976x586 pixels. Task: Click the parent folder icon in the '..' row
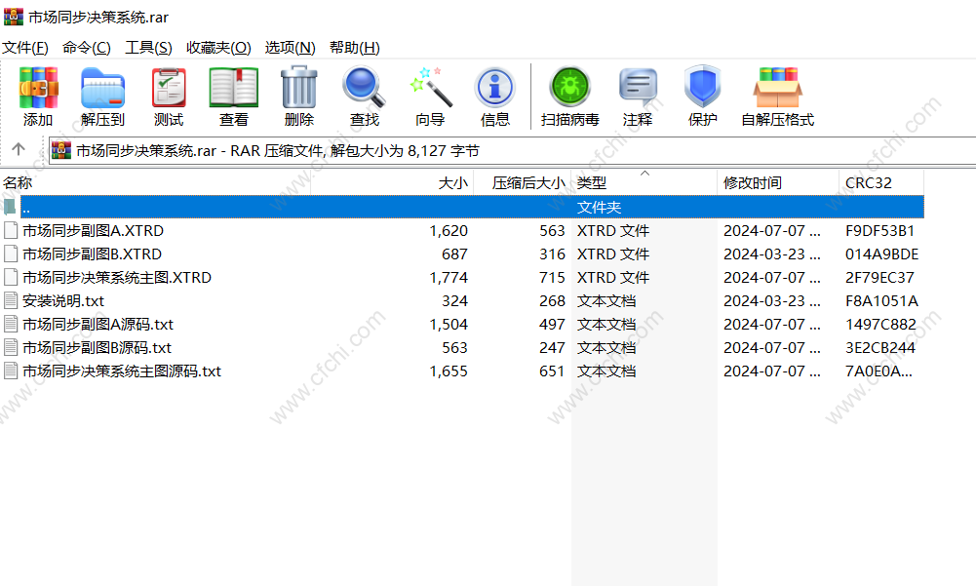[x=10, y=207]
